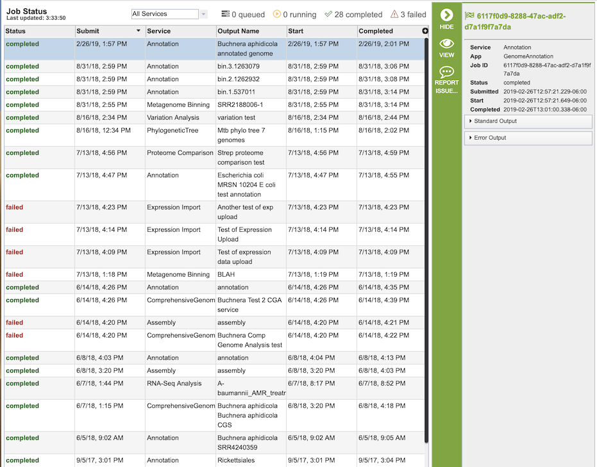Image resolution: width=597 pixels, height=467 pixels.
Task: Open the View action for selected job
Action: (446, 48)
